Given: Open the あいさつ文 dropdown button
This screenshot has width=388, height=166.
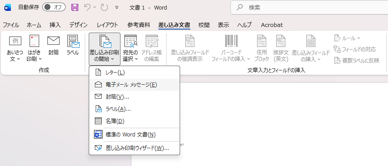Looking at the screenshot, I should tap(15, 49).
